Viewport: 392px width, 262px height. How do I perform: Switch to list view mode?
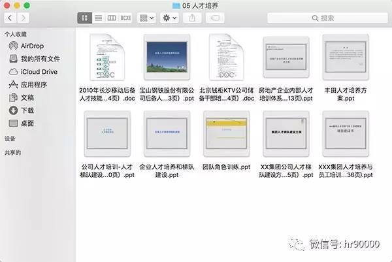pos(98,18)
